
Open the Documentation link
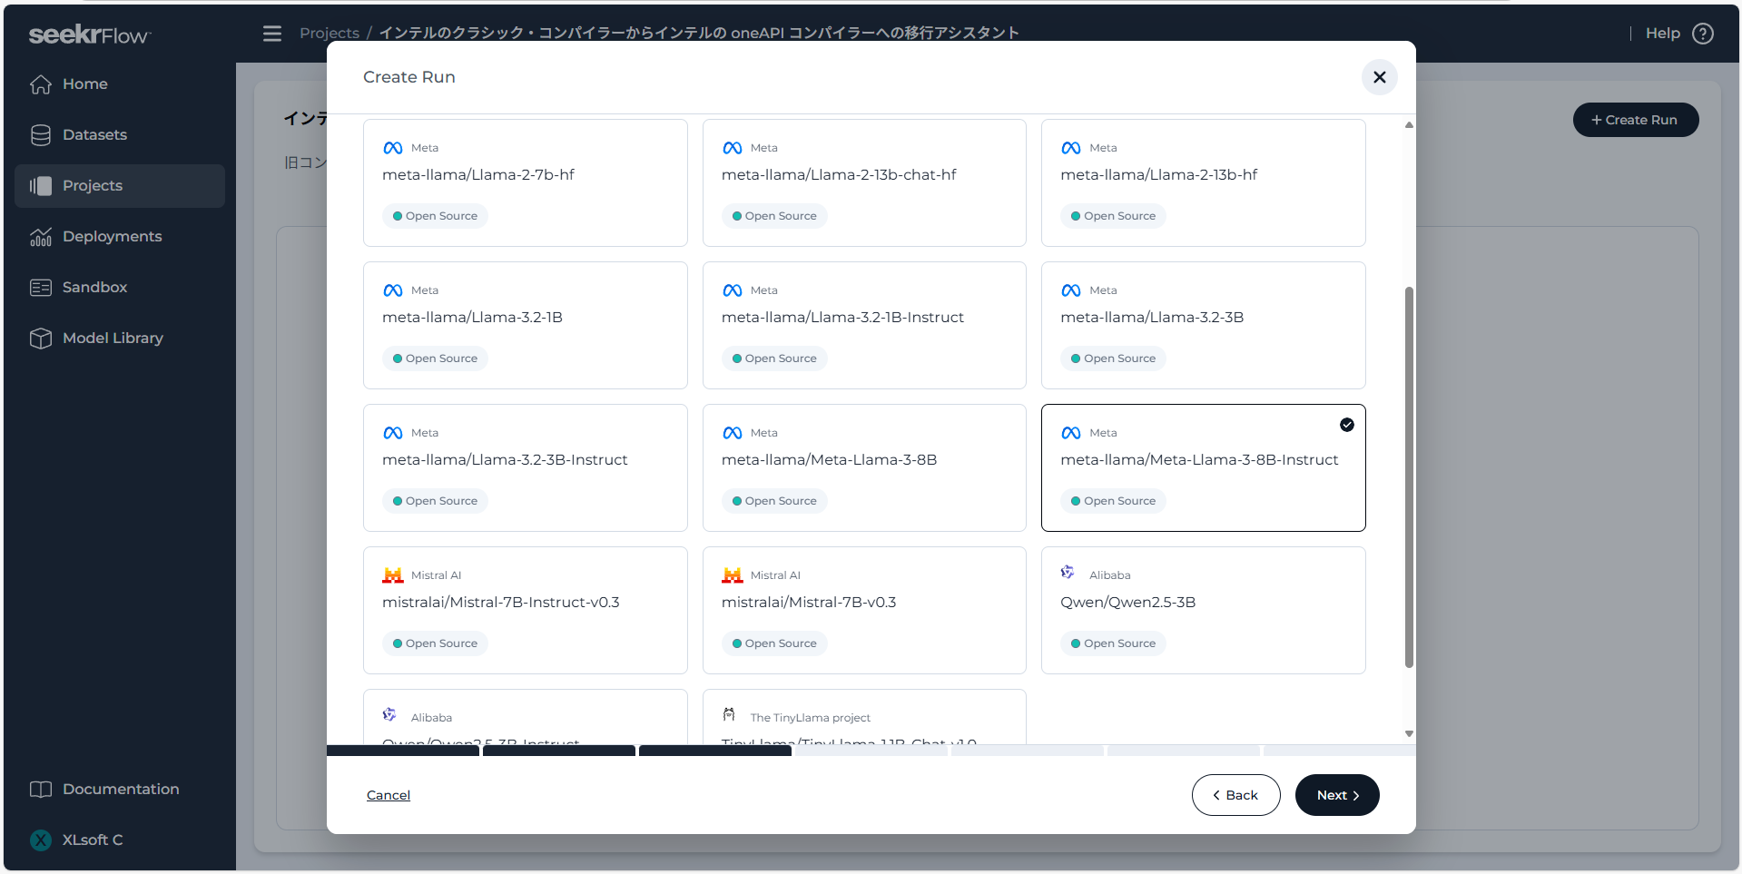pyautogui.click(x=120, y=790)
